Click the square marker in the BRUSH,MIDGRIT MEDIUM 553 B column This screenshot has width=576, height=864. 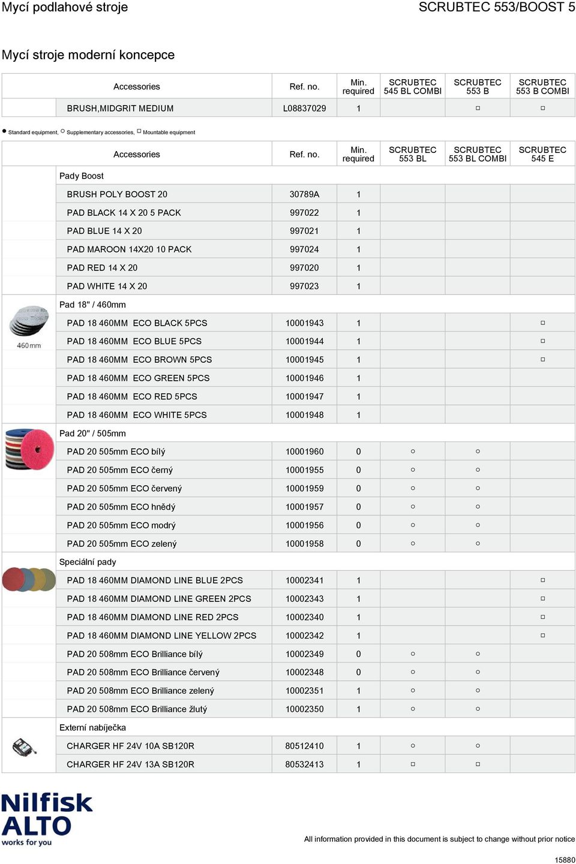coord(478,109)
